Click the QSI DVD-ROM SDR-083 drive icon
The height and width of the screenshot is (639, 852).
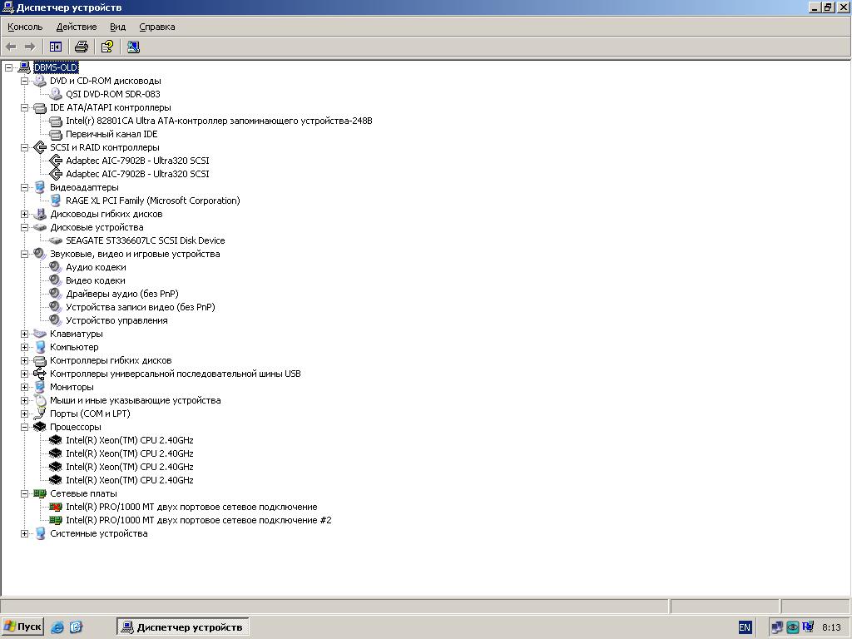click(56, 94)
